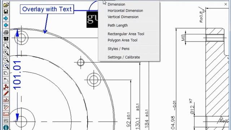Click the 'Overlay with Text' annotation box
The image size is (231, 130).
47,9
